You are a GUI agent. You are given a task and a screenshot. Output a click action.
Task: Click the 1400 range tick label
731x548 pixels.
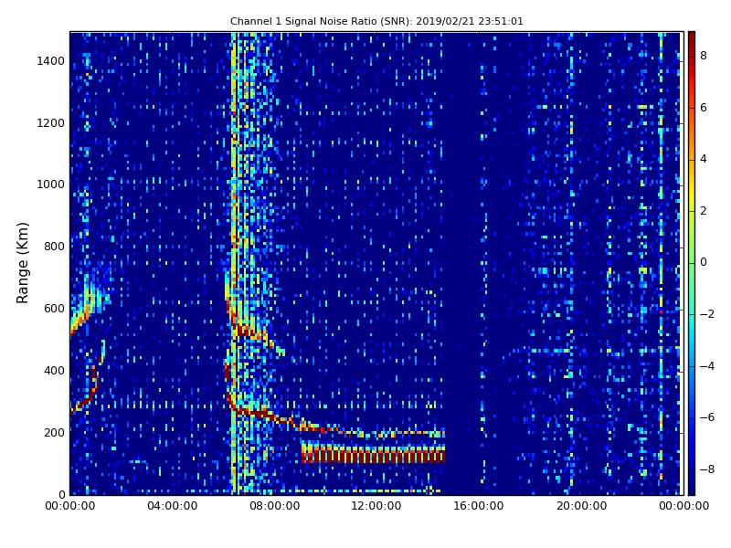(x=51, y=61)
